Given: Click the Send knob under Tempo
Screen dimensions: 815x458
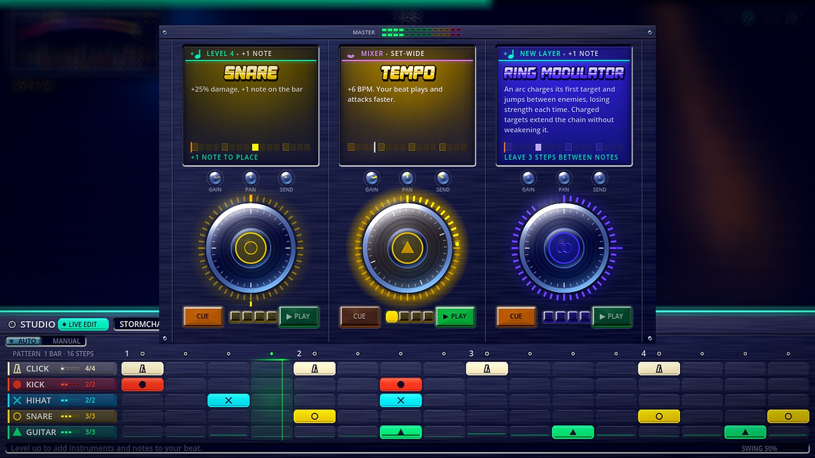Looking at the screenshot, I should click(443, 178).
